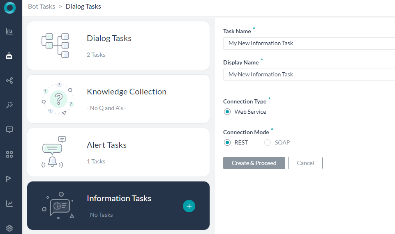This screenshot has width=395, height=234.
Task: Click the plus icon on Information Tasks
Action: coord(189,206)
